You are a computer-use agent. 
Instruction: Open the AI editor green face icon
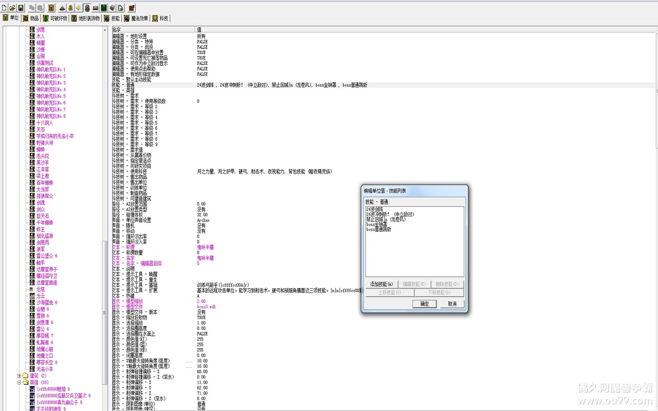(x=103, y=8)
